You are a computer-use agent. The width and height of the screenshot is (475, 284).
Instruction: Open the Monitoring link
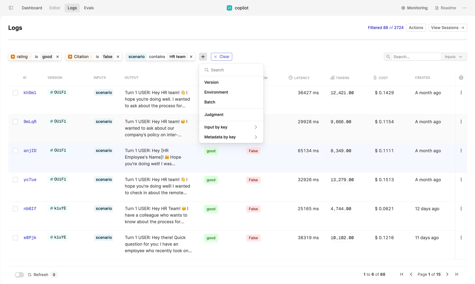point(414,8)
